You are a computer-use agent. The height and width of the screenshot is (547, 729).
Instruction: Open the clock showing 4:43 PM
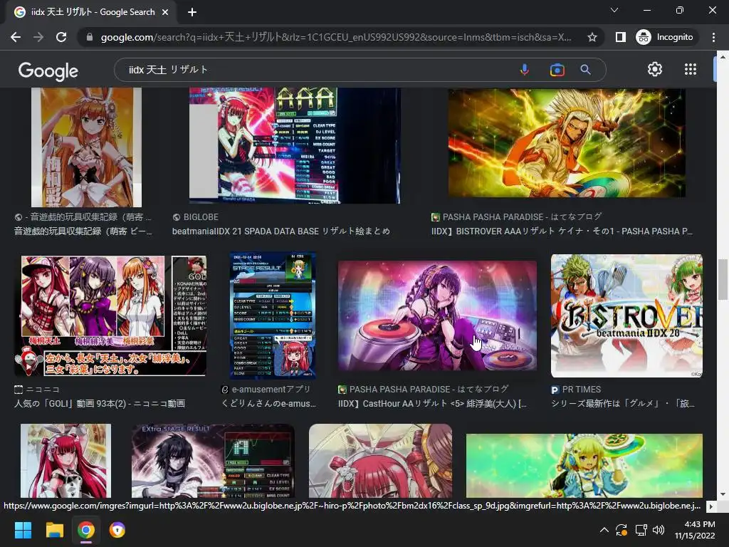[x=695, y=530]
